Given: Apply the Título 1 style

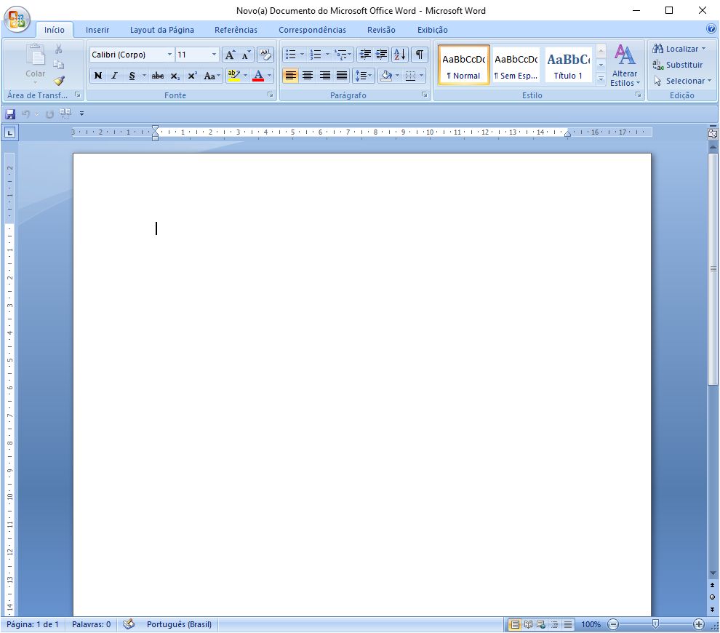Looking at the screenshot, I should click(568, 65).
